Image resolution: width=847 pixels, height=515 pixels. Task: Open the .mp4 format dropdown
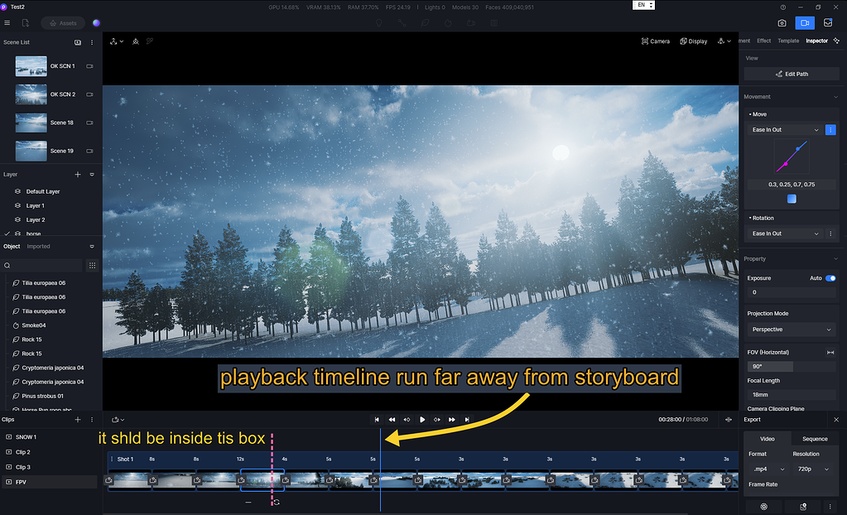[x=768, y=469]
